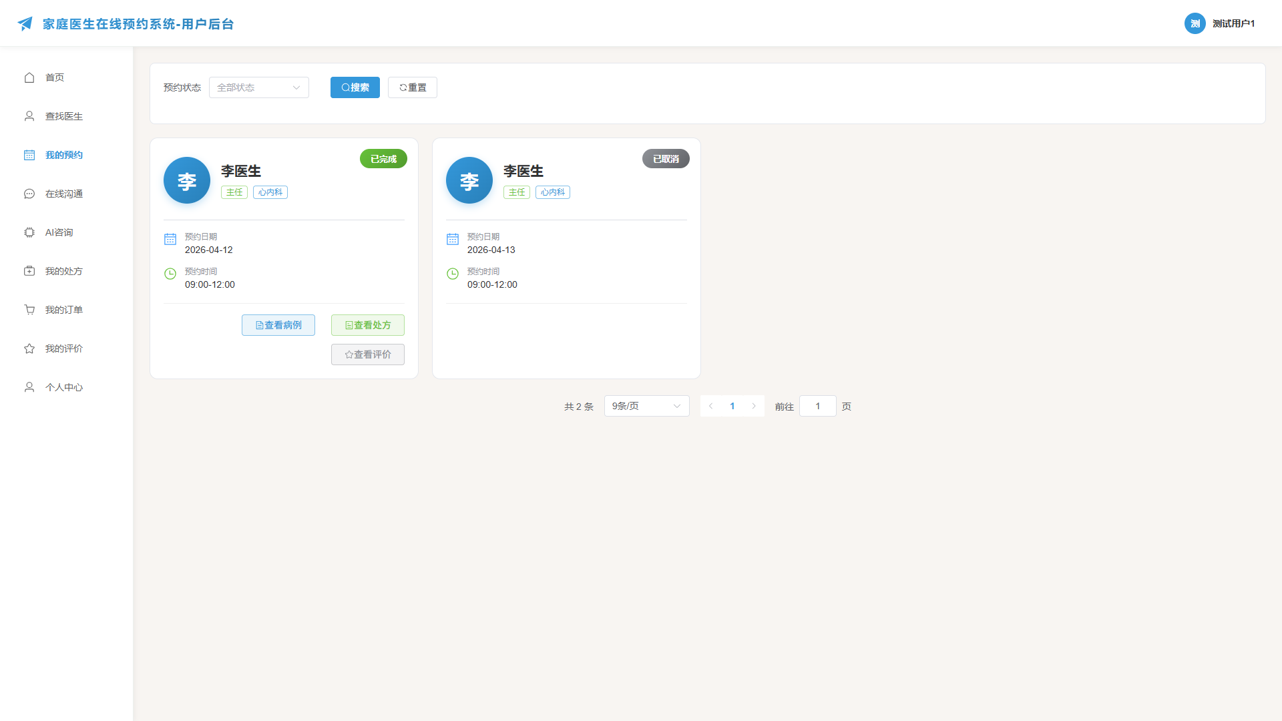This screenshot has height=721, width=1282.
Task: Select 在线沟通 from the sidebar
Action: 67,194
